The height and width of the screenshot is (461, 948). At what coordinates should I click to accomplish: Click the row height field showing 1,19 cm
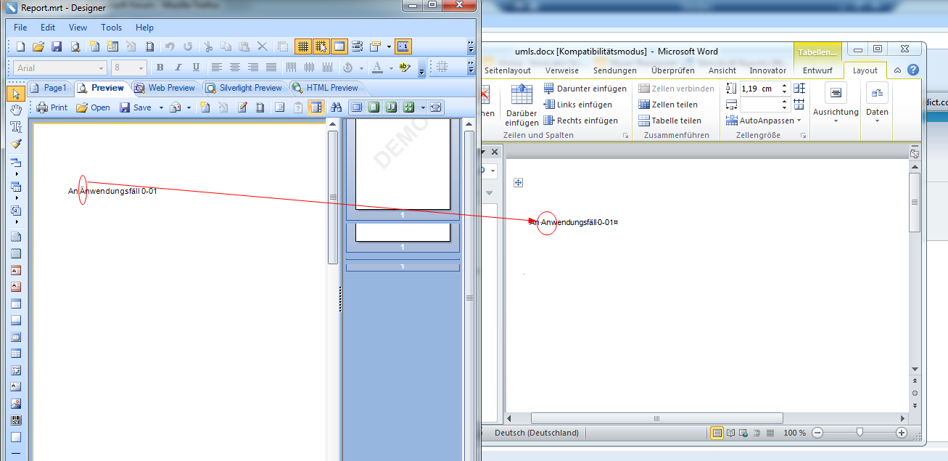click(x=759, y=89)
